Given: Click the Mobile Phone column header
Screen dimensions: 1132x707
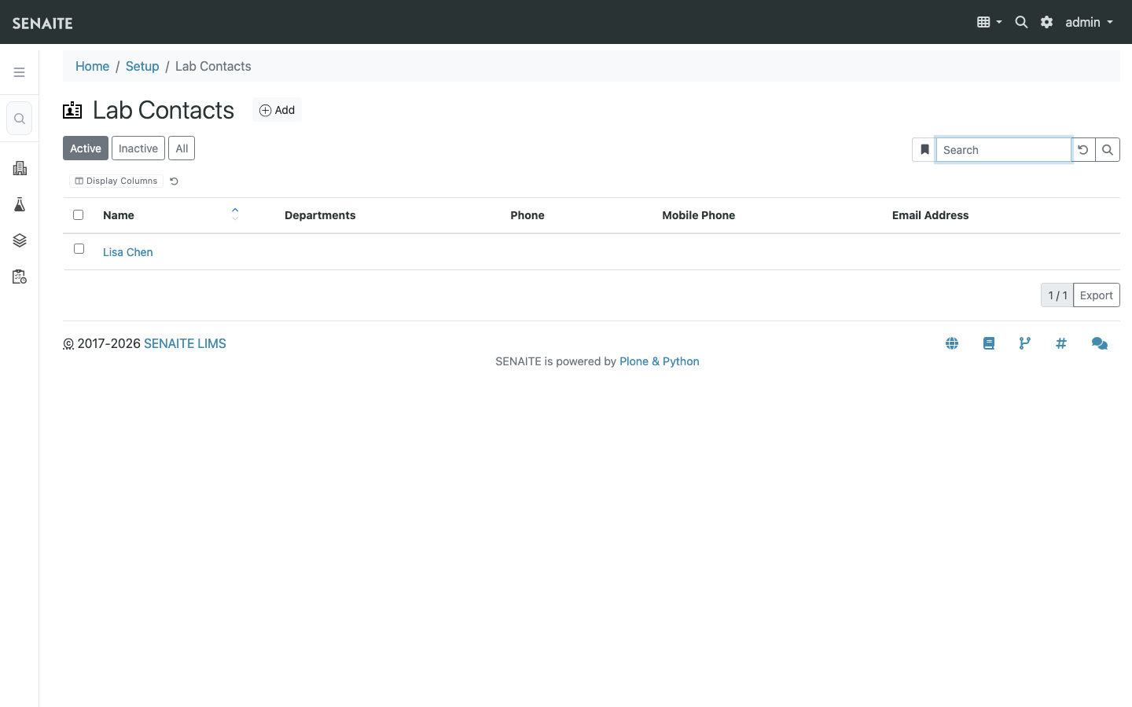Looking at the screenshot, I should pyautogui.click(x=699, y=215).
